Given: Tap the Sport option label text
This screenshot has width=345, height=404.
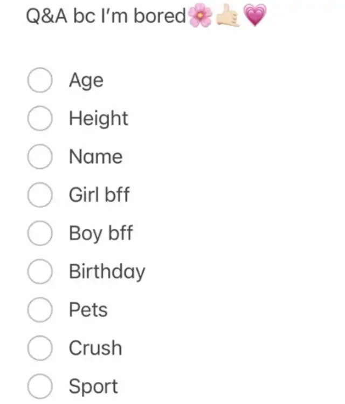Looking at the screenshot, I should (x=93, y=387).
